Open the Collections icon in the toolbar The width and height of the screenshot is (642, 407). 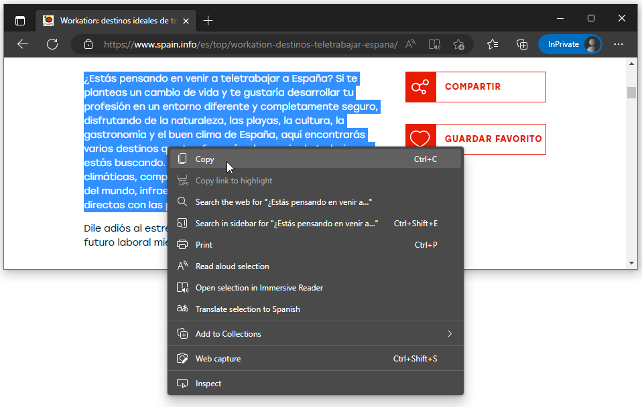[522, 44]
